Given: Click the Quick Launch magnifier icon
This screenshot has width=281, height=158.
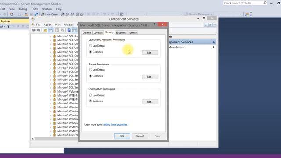Looking at the screenshot, I should coord(265,3).
